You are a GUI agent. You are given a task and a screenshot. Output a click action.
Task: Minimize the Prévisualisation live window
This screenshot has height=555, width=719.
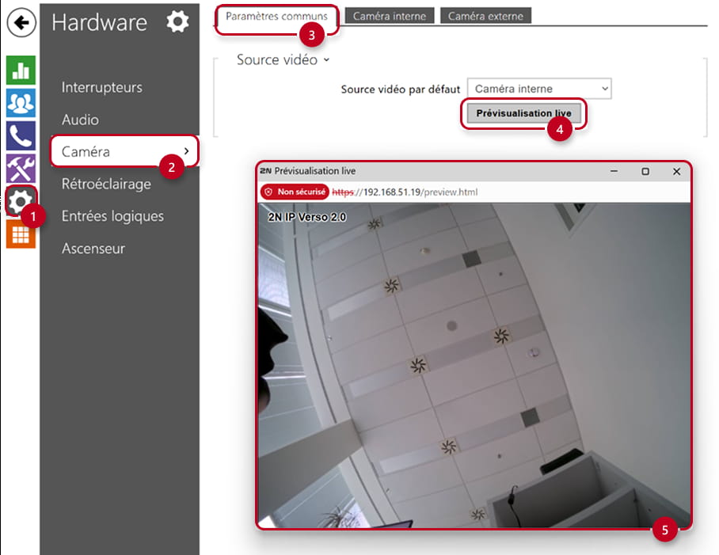(x=614, y=171)
